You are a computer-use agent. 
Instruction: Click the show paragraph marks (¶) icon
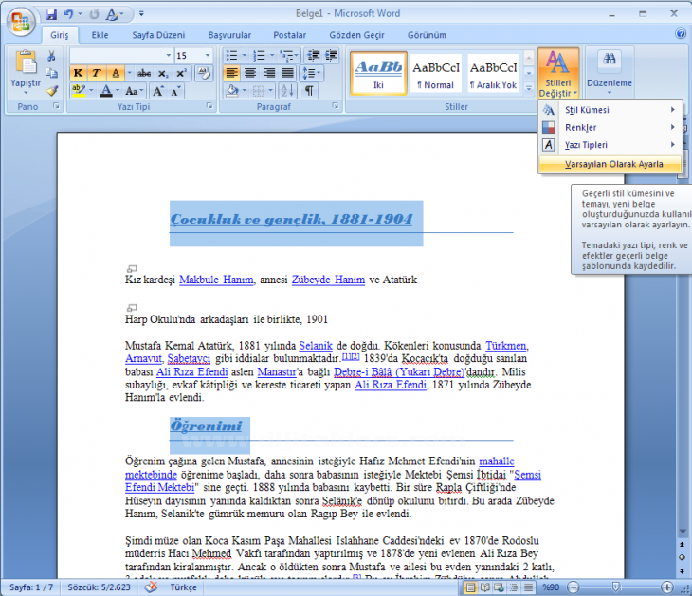[x=308, y=91]
